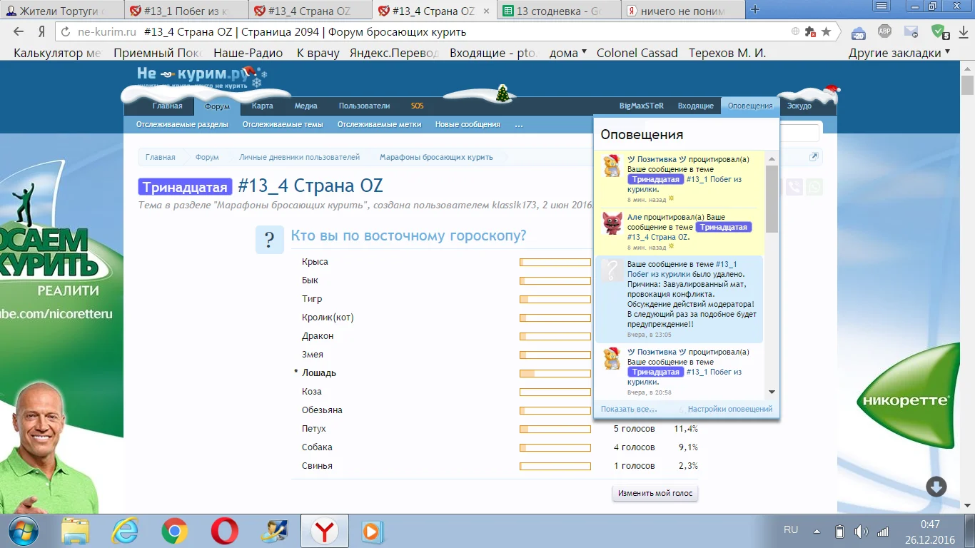
Task: Open Новые сообщения sub-navigation link
Action: pyautogui.click(x=468, y=124)
